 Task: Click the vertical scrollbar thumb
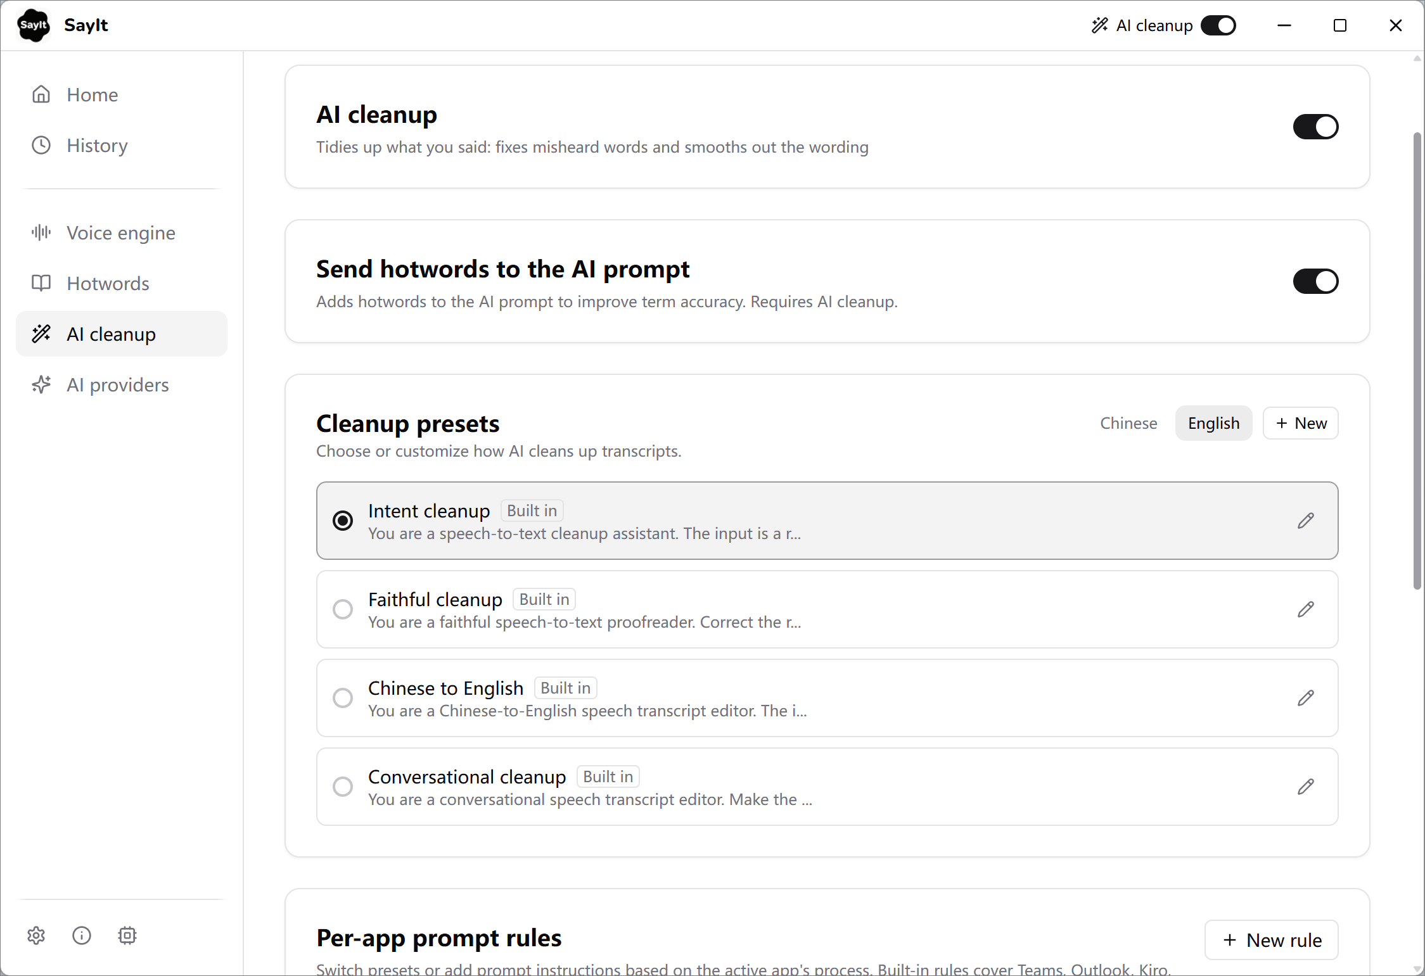(x=1417, y=361)
